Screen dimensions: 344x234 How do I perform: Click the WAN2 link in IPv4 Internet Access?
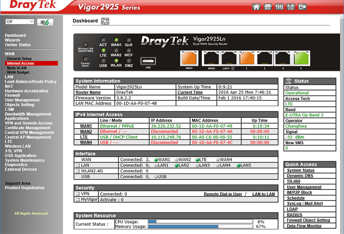click(86, 132)
